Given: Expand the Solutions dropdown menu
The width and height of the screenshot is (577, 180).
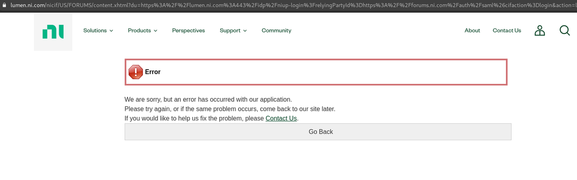Looking at the screenshot, I should pos(98,30).
